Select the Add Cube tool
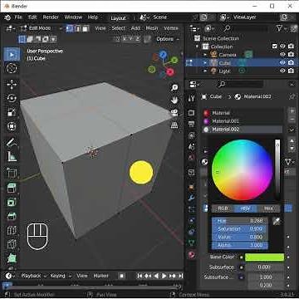The height and width of the screenshot is (299, 299). [x=12, y=173]
